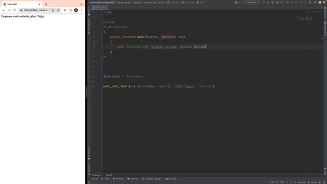Viewport: 327px width, 184px height.
Task: Click the 4 spaces indent status item
Action: [x=302, y=182]
